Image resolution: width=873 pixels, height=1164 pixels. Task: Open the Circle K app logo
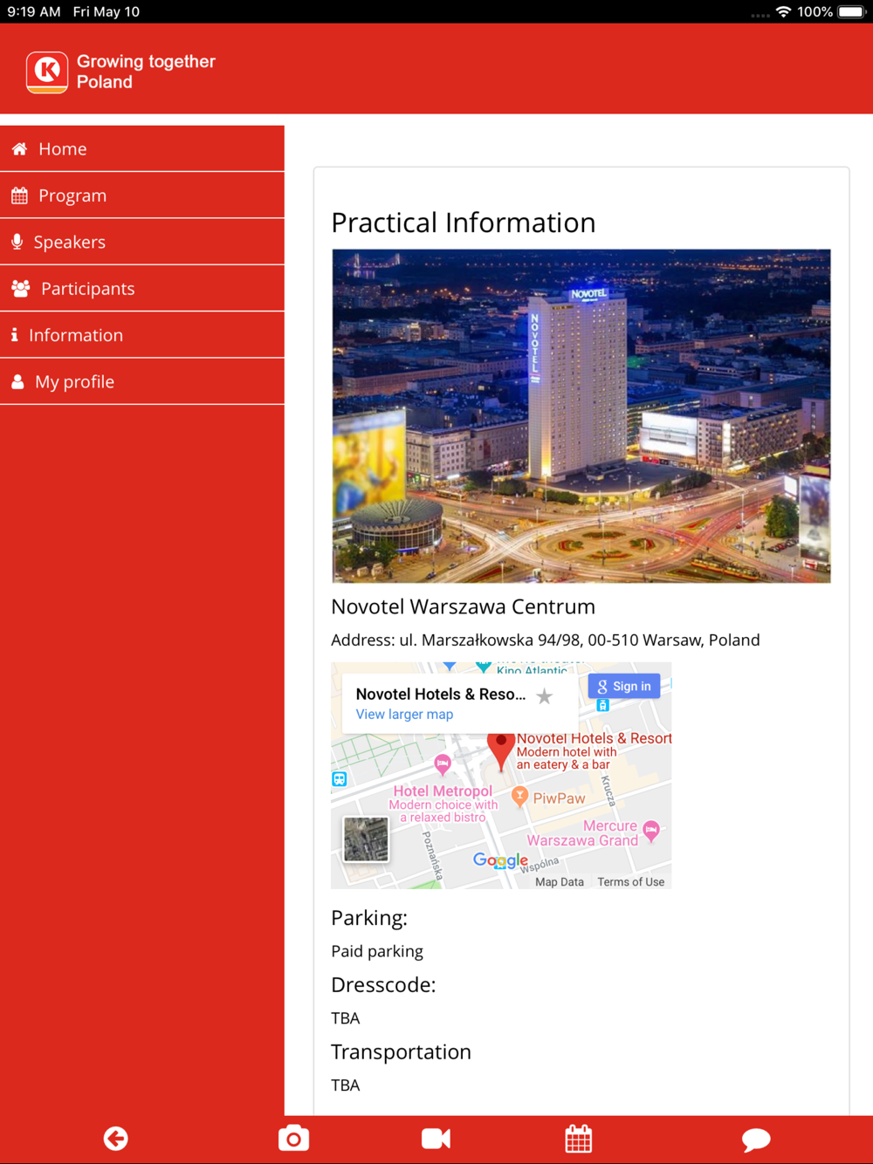tap(47, 72)
